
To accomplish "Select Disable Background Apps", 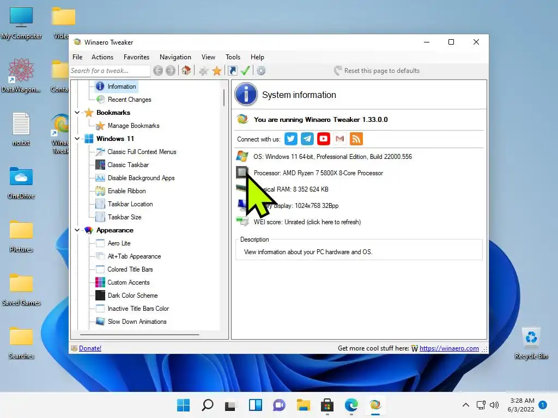I will tap(141, 178).
